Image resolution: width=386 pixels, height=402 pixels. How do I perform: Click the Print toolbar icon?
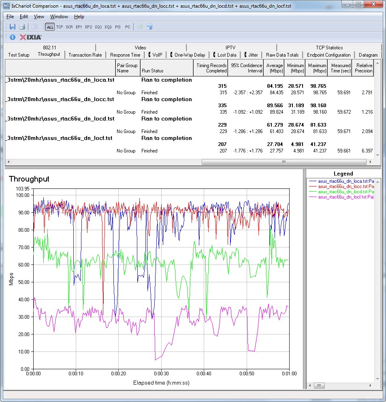pos(22,27)
